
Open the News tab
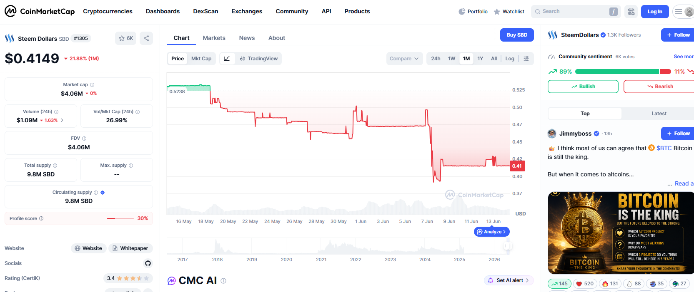point(247,38)
